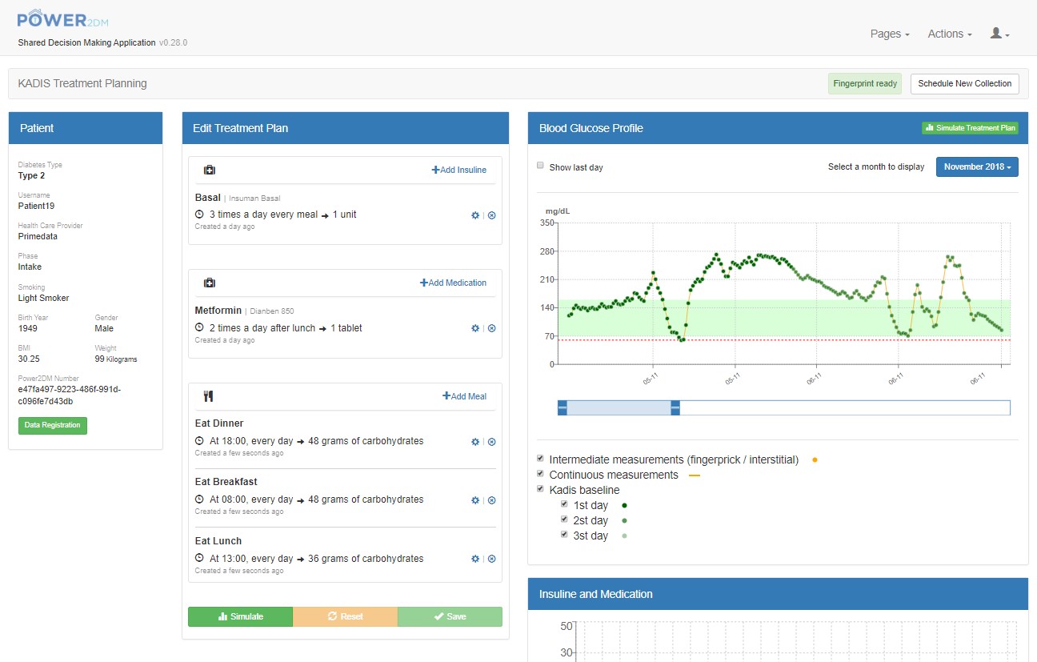Click the Reset button

(346, 616)
